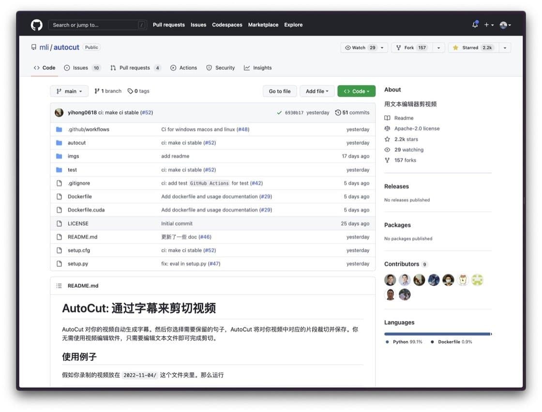Open the Apache-2.0 license link
The image size is (542, 412).
tap(417, 129)
